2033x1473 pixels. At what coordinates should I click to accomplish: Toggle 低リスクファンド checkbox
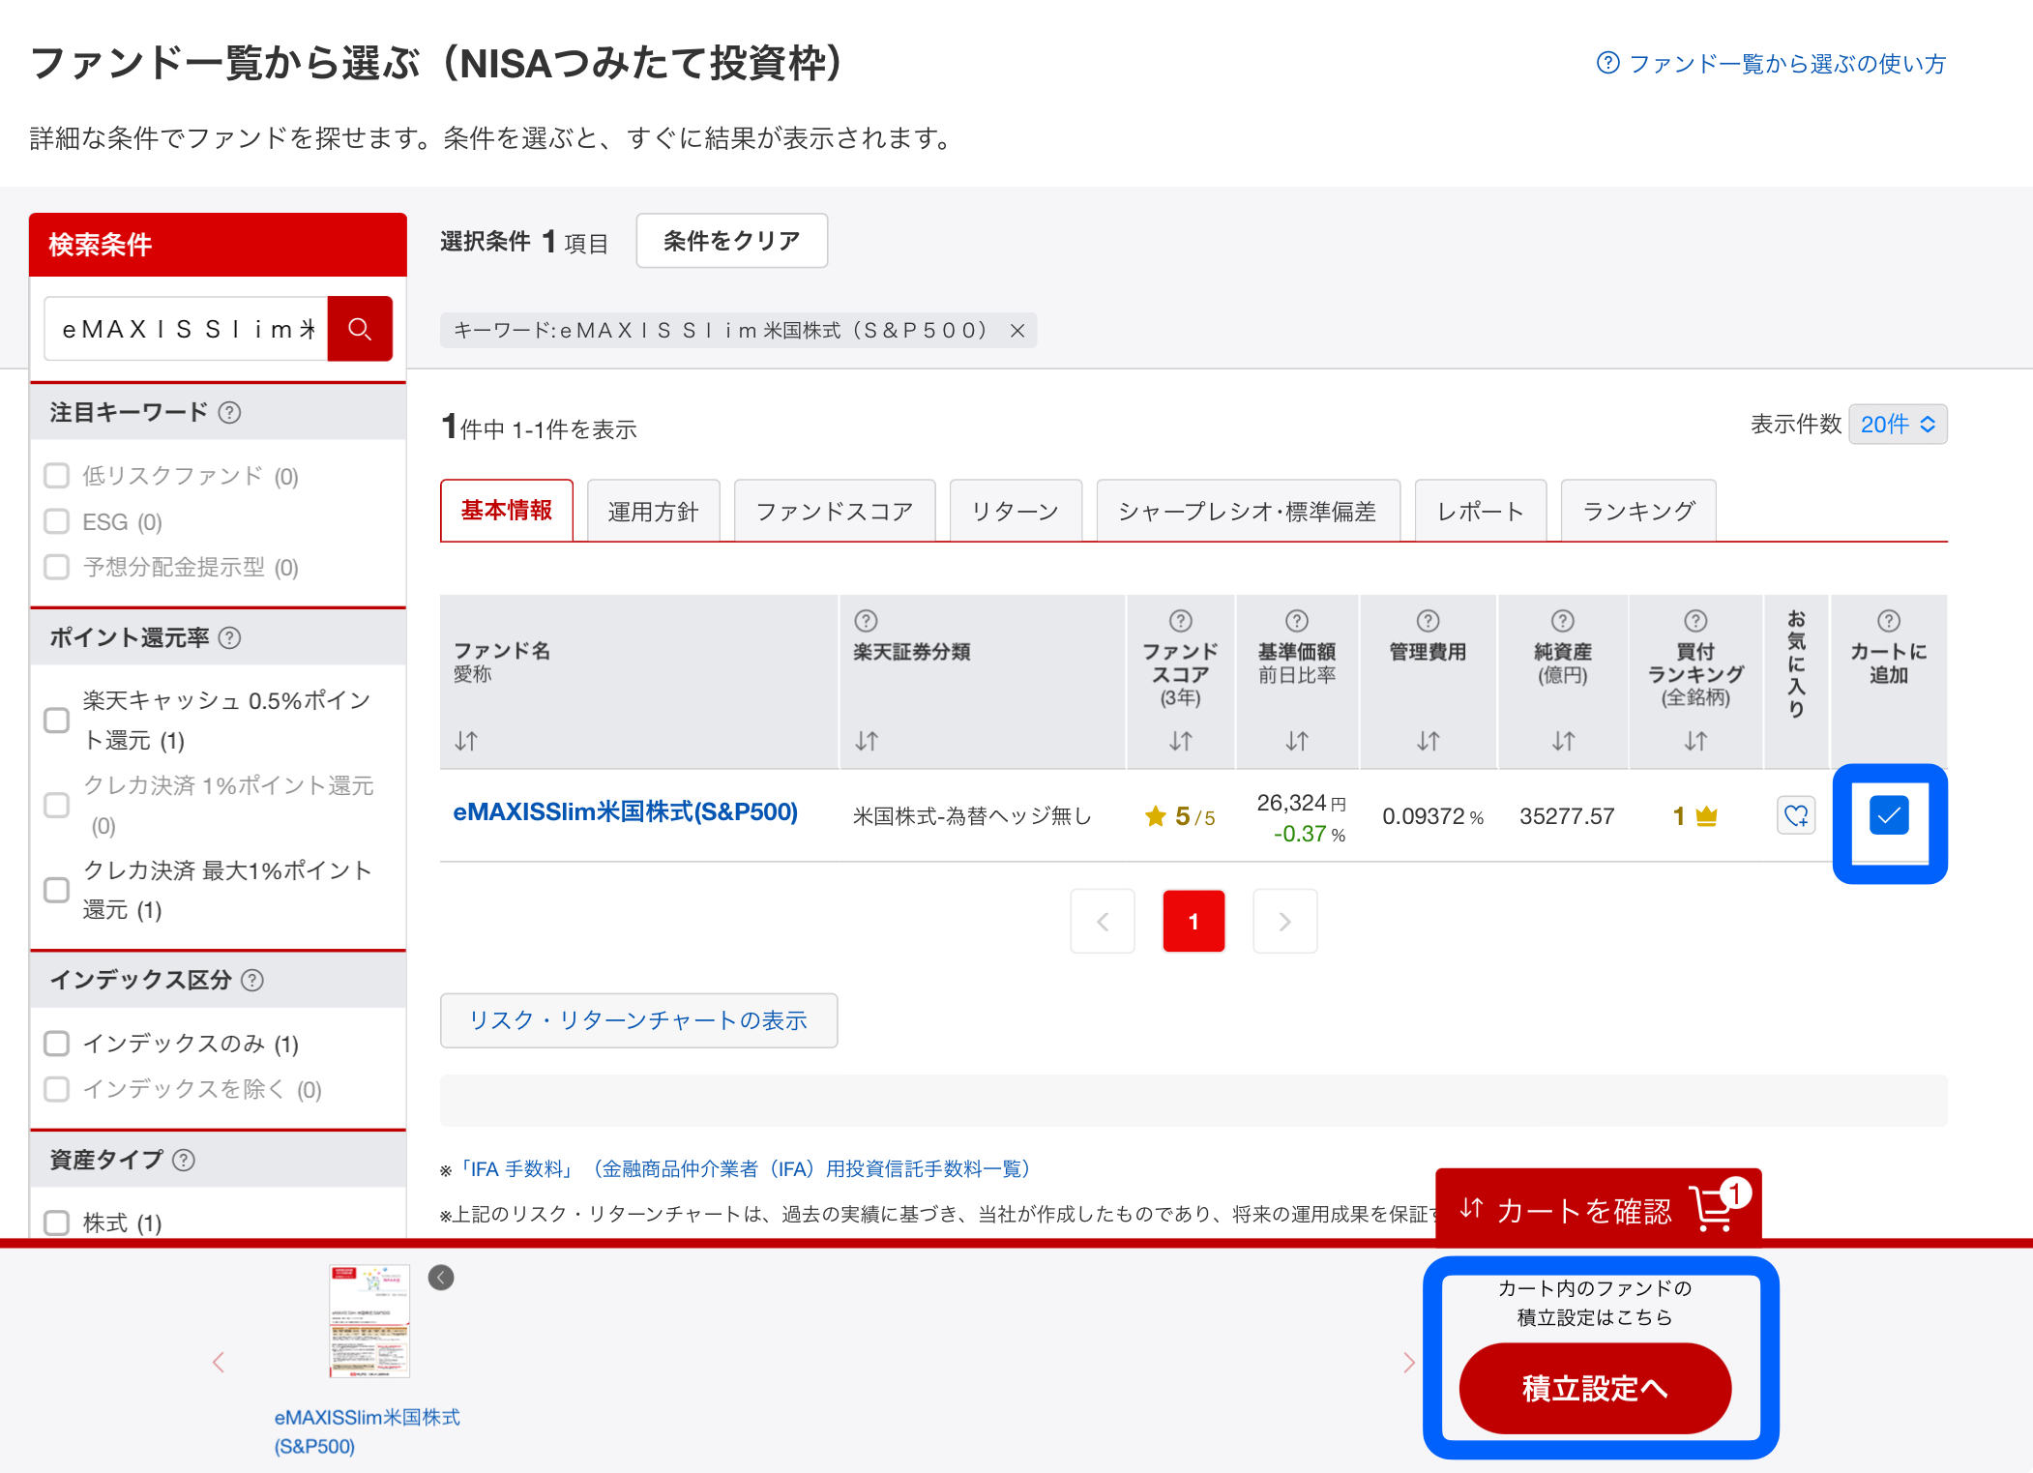click(x=57, y=476)
